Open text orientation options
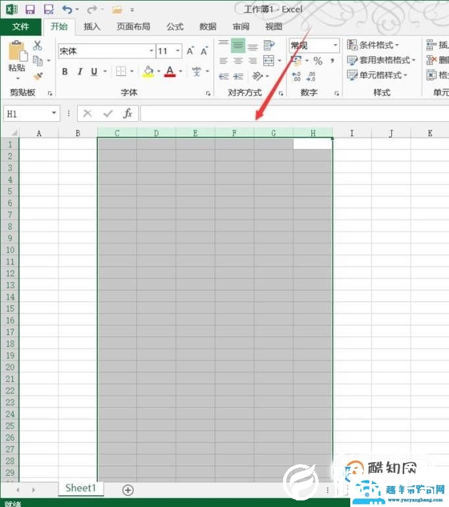The image size is (449, 507). click(257, 76)
